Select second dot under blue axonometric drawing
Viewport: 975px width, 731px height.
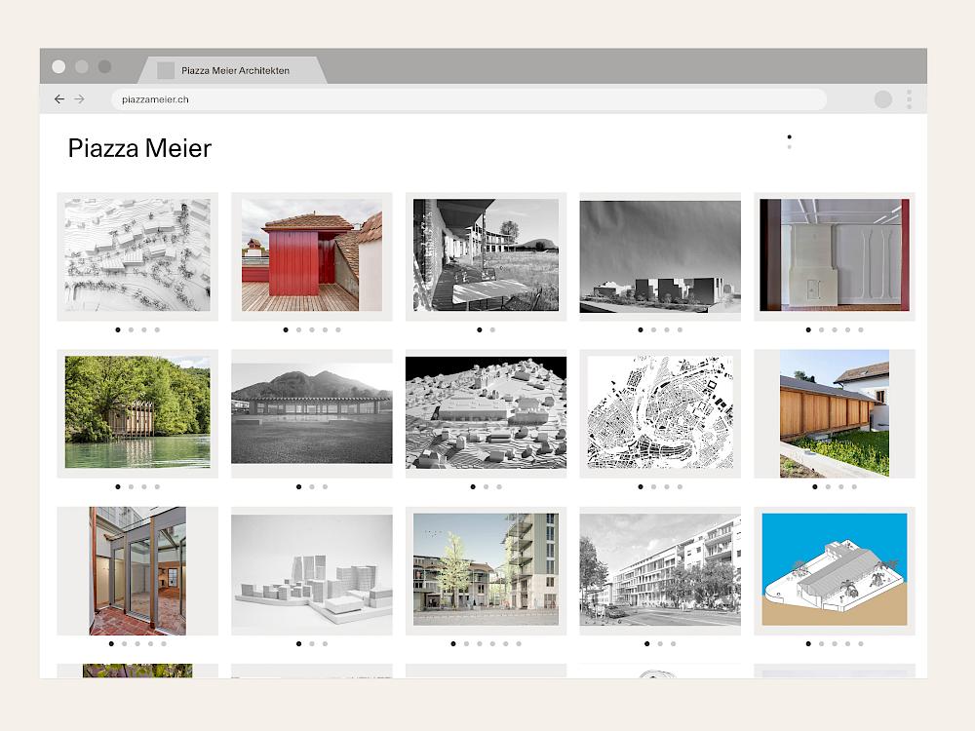821,644
